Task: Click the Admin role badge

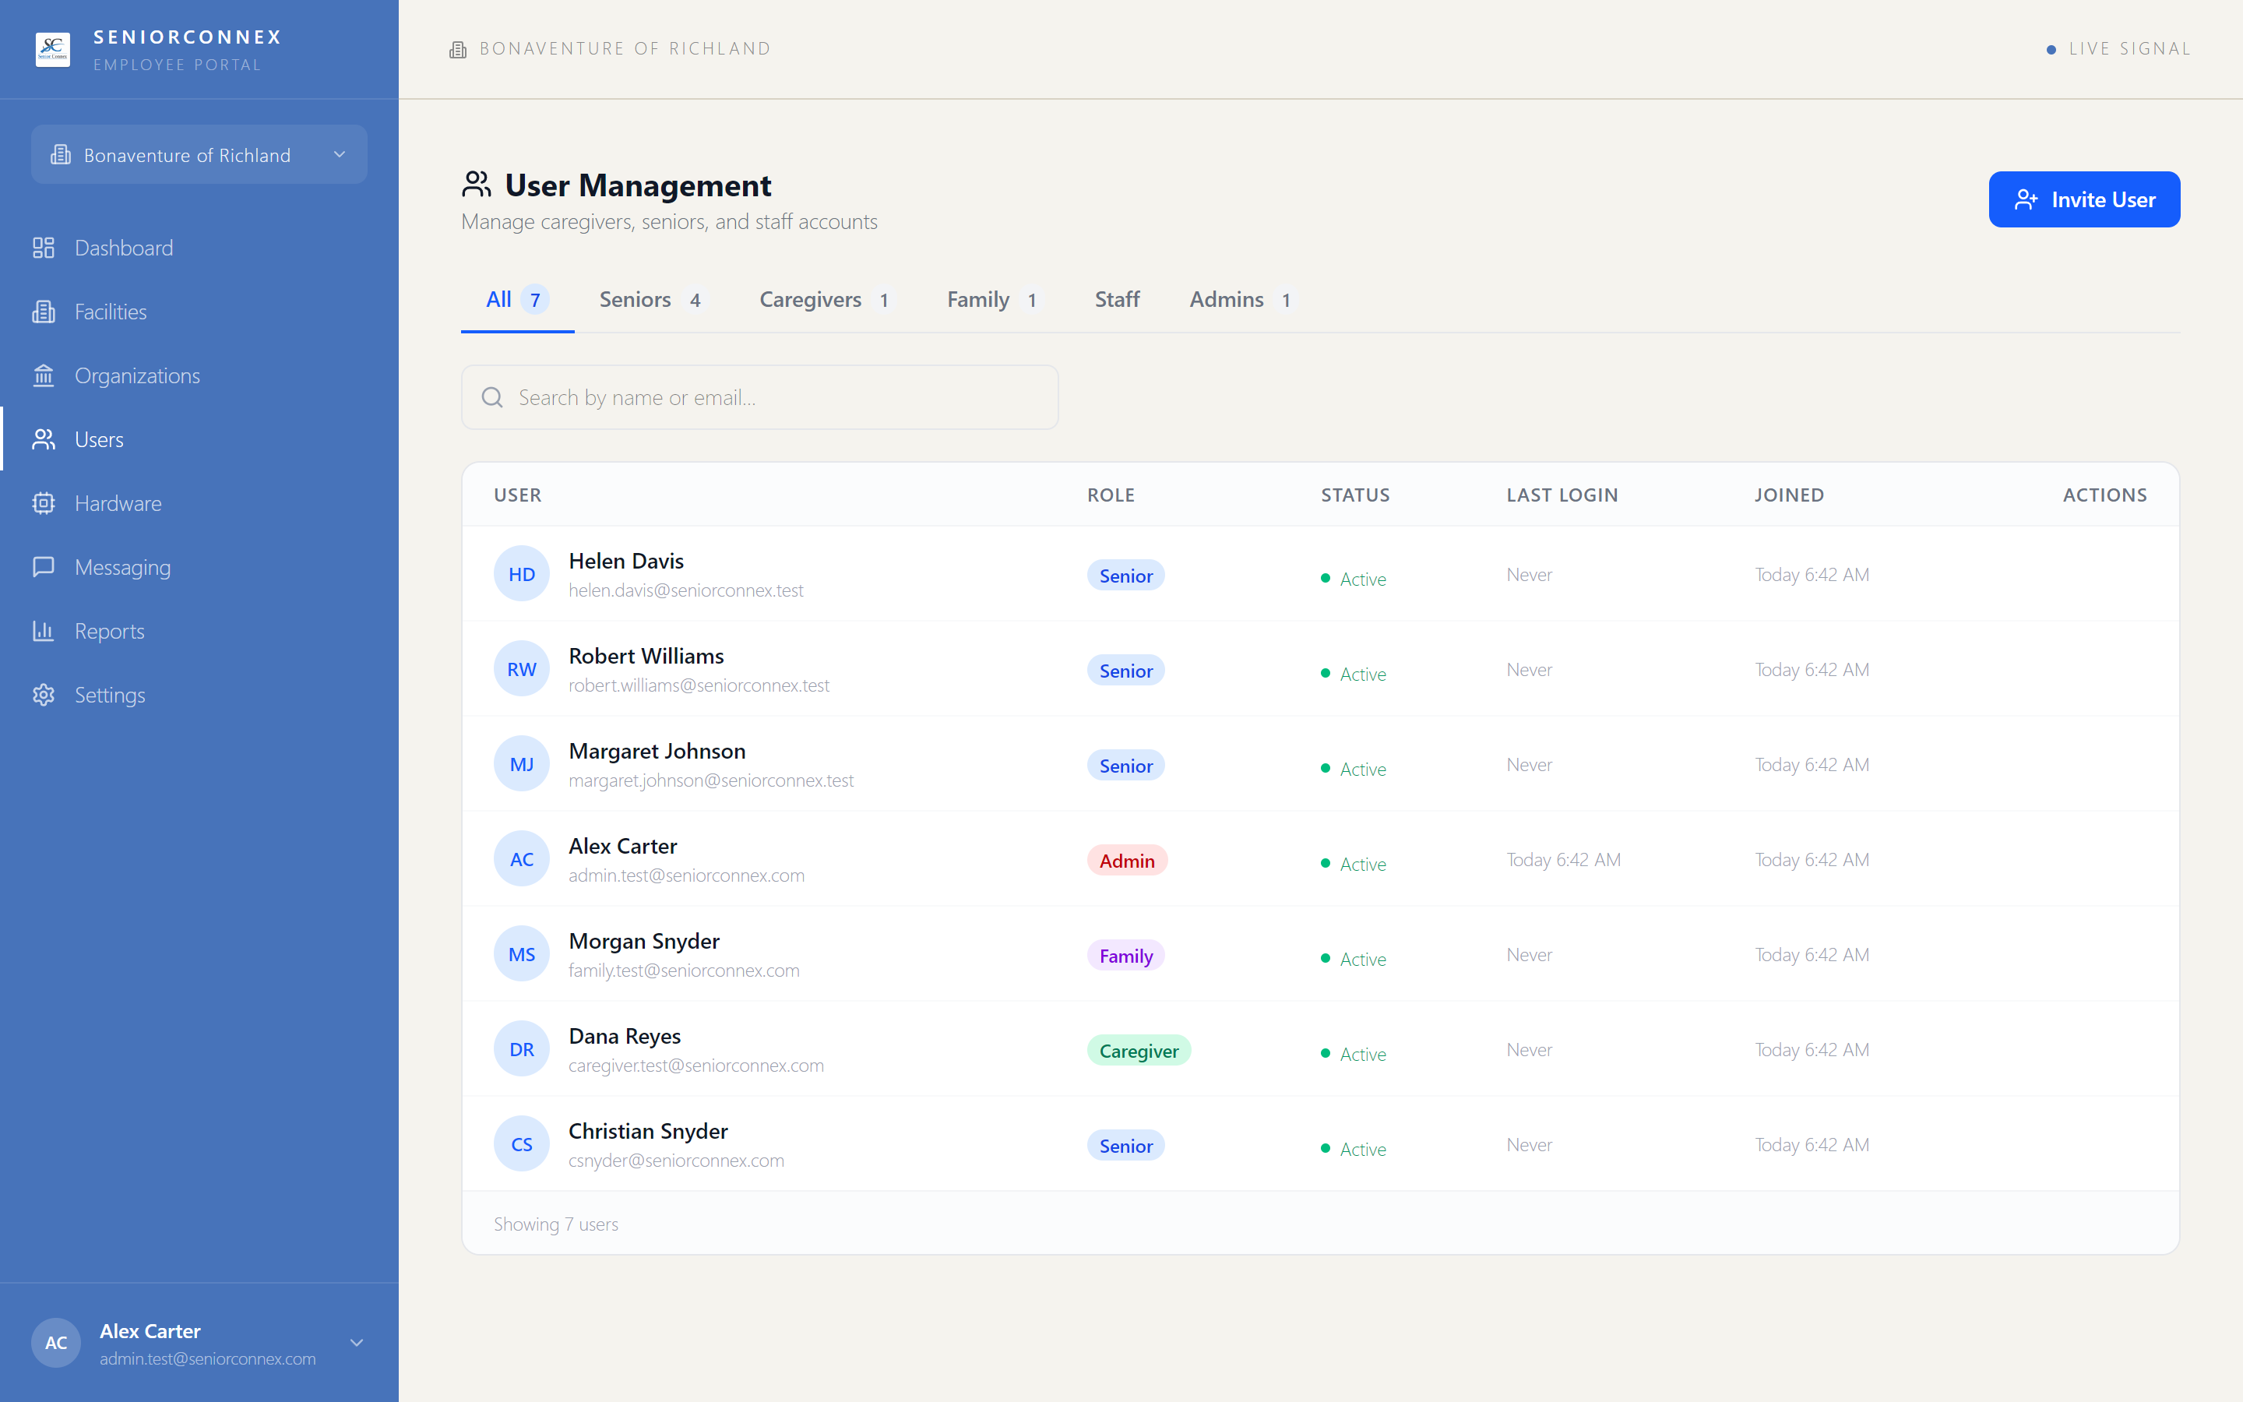Action: (1127, 861)
